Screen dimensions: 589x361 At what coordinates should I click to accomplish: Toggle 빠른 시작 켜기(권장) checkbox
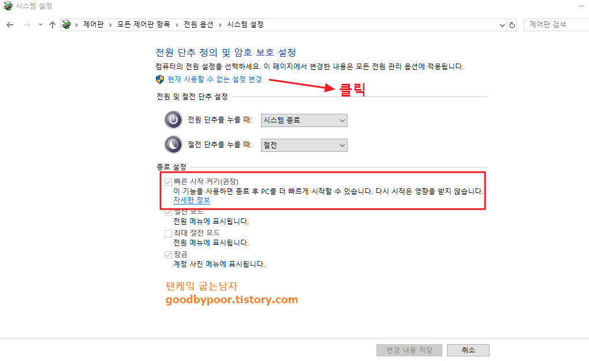tap(168, 182)
